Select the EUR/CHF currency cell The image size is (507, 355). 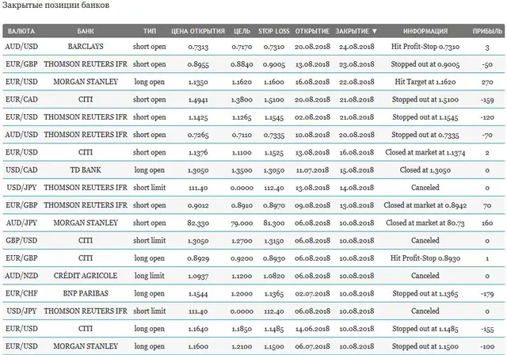(21, 293)
